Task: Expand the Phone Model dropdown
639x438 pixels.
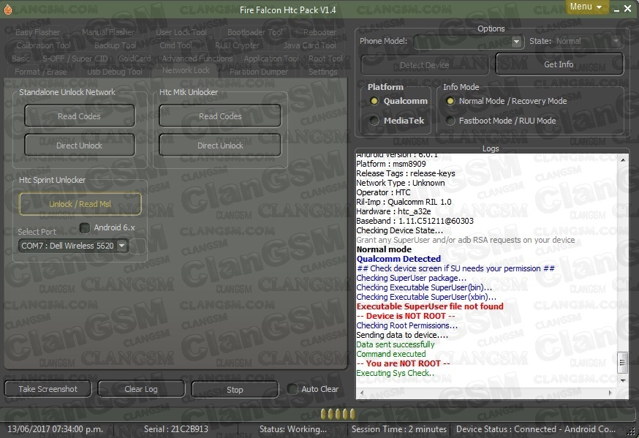Action: 516,42
